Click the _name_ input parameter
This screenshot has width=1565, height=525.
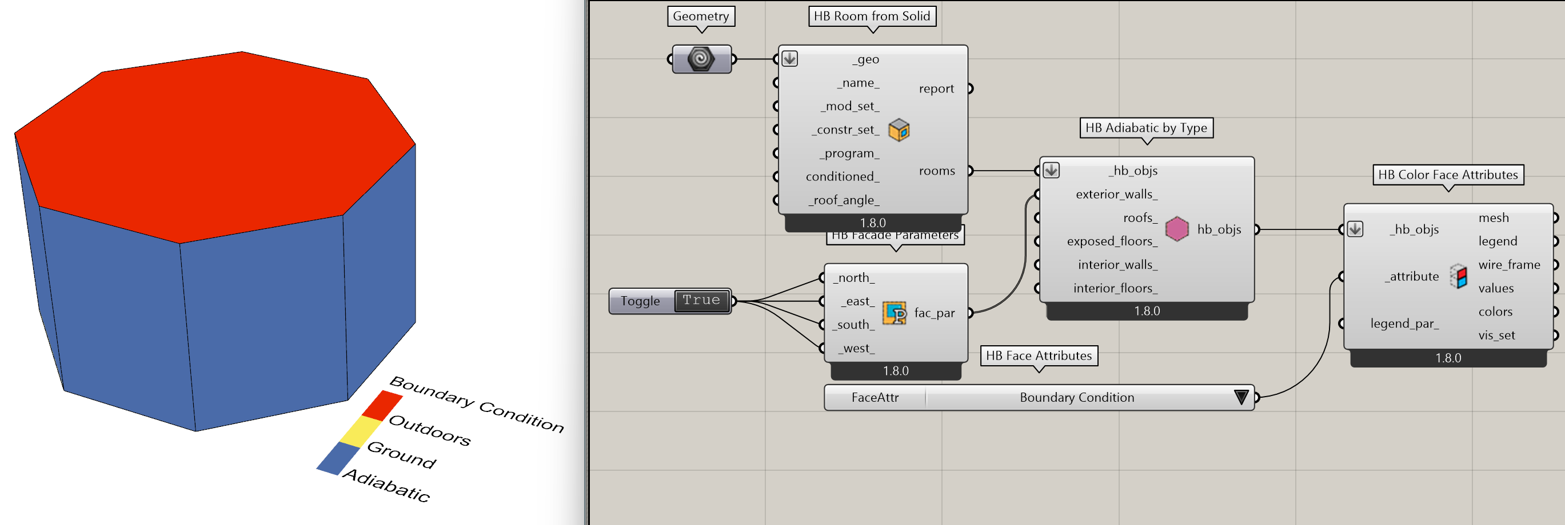(x=858, y=83)
